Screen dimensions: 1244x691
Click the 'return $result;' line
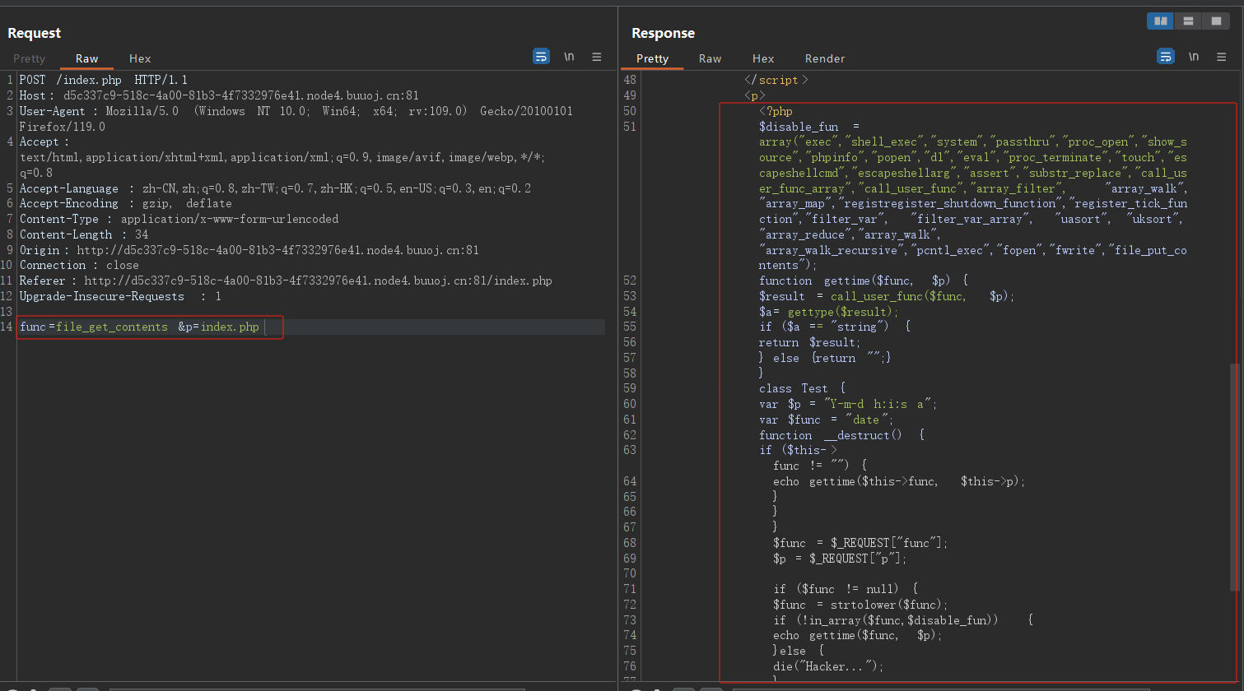pyautogui.click(x=810, y=342)
